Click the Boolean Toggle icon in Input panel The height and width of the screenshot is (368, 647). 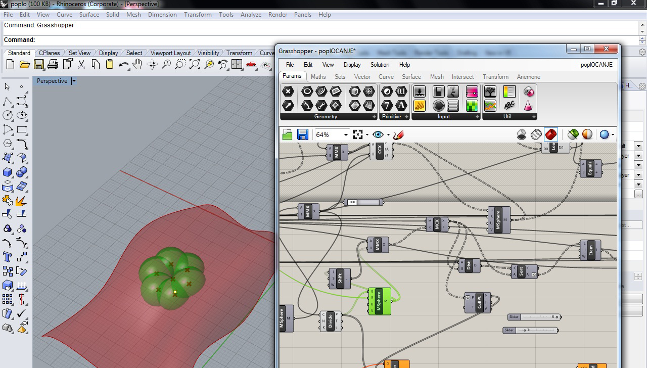(439, 91)
